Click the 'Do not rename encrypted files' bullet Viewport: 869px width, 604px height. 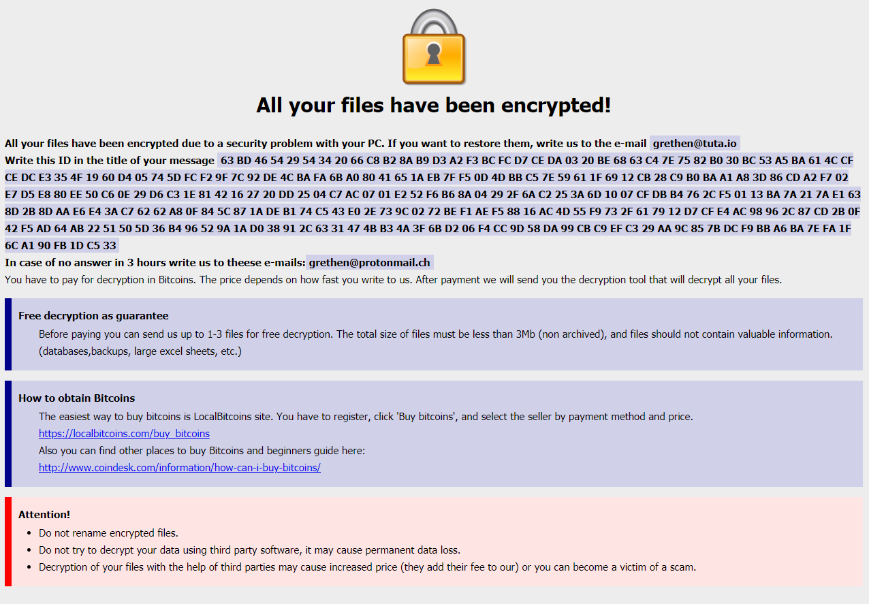click(x=108, y=533)
